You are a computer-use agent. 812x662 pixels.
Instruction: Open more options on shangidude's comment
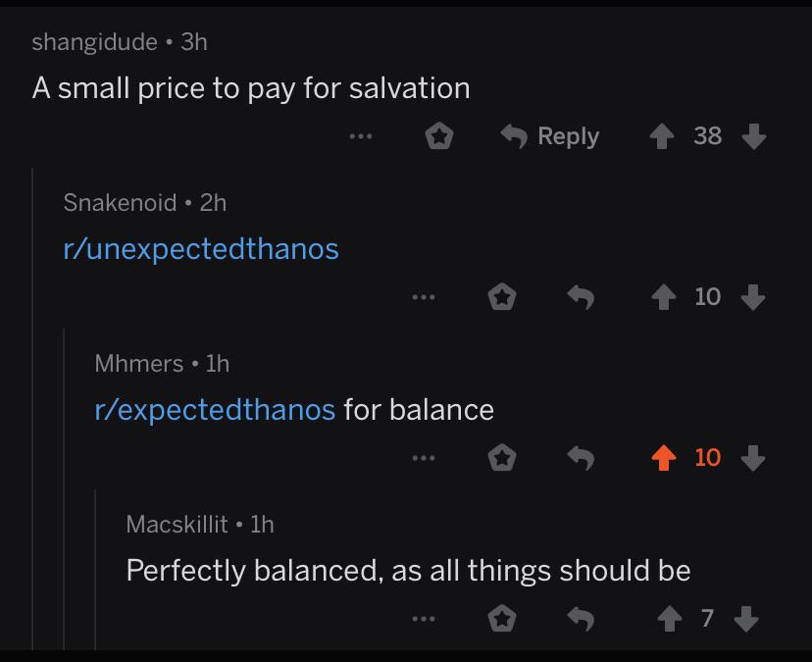coord(361,136)
